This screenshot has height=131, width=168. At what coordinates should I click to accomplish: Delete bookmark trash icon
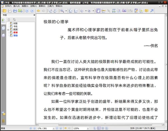(9, 20)
